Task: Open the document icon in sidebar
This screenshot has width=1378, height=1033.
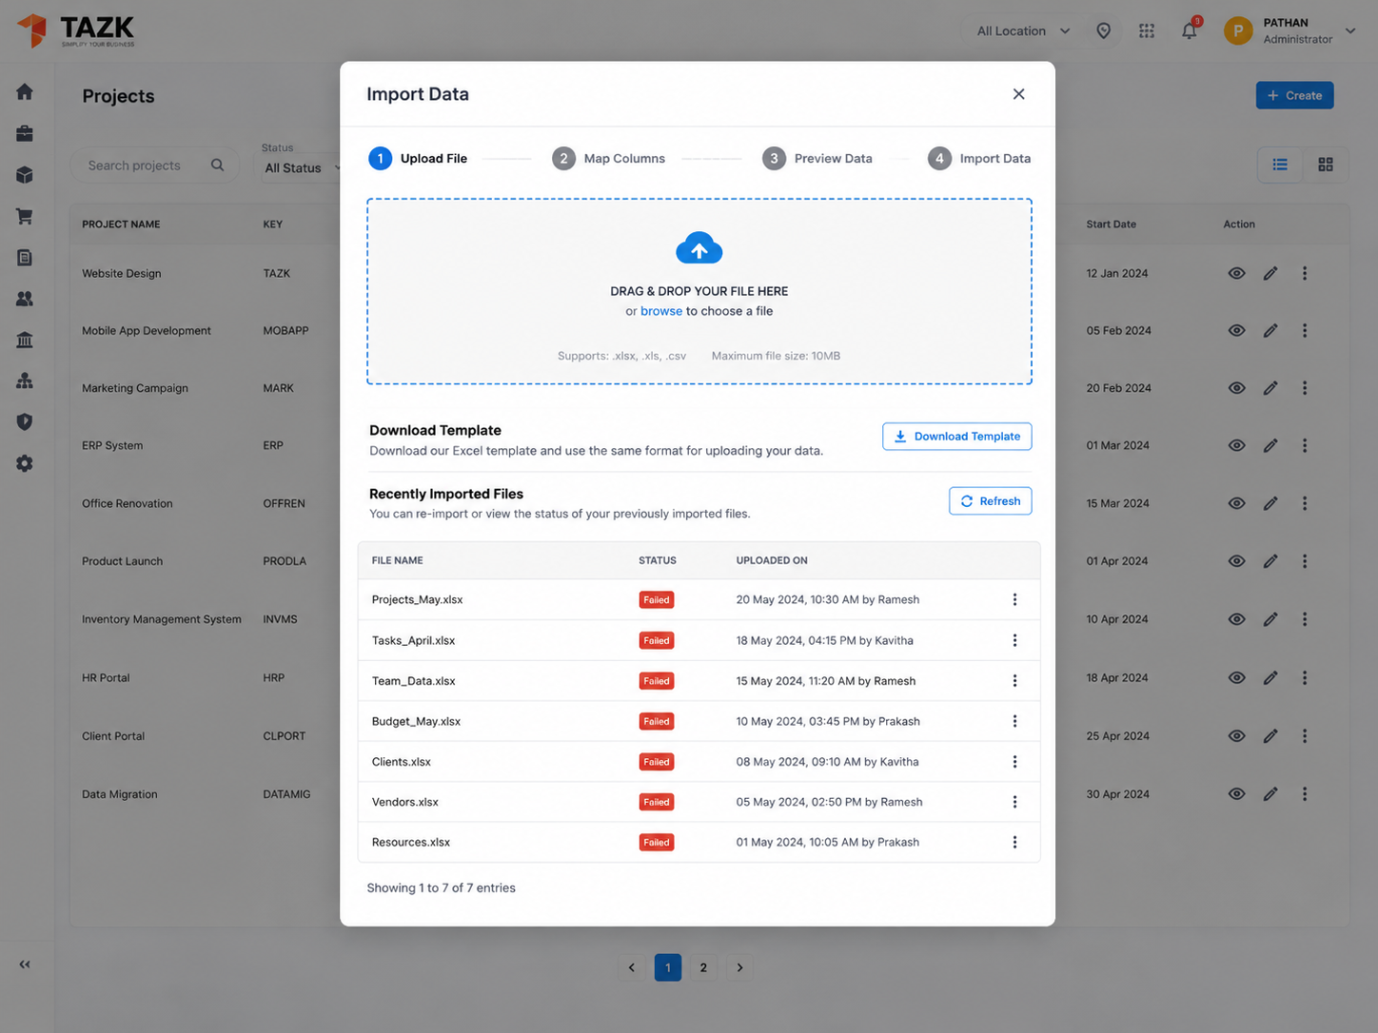Action: (25, 258)
